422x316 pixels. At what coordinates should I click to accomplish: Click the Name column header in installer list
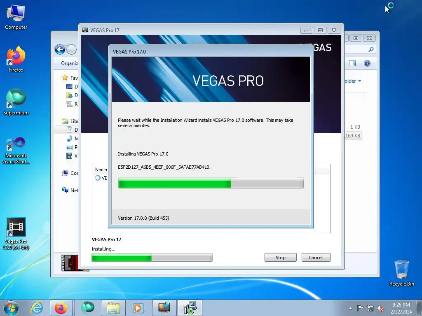(x=101, y=170)
